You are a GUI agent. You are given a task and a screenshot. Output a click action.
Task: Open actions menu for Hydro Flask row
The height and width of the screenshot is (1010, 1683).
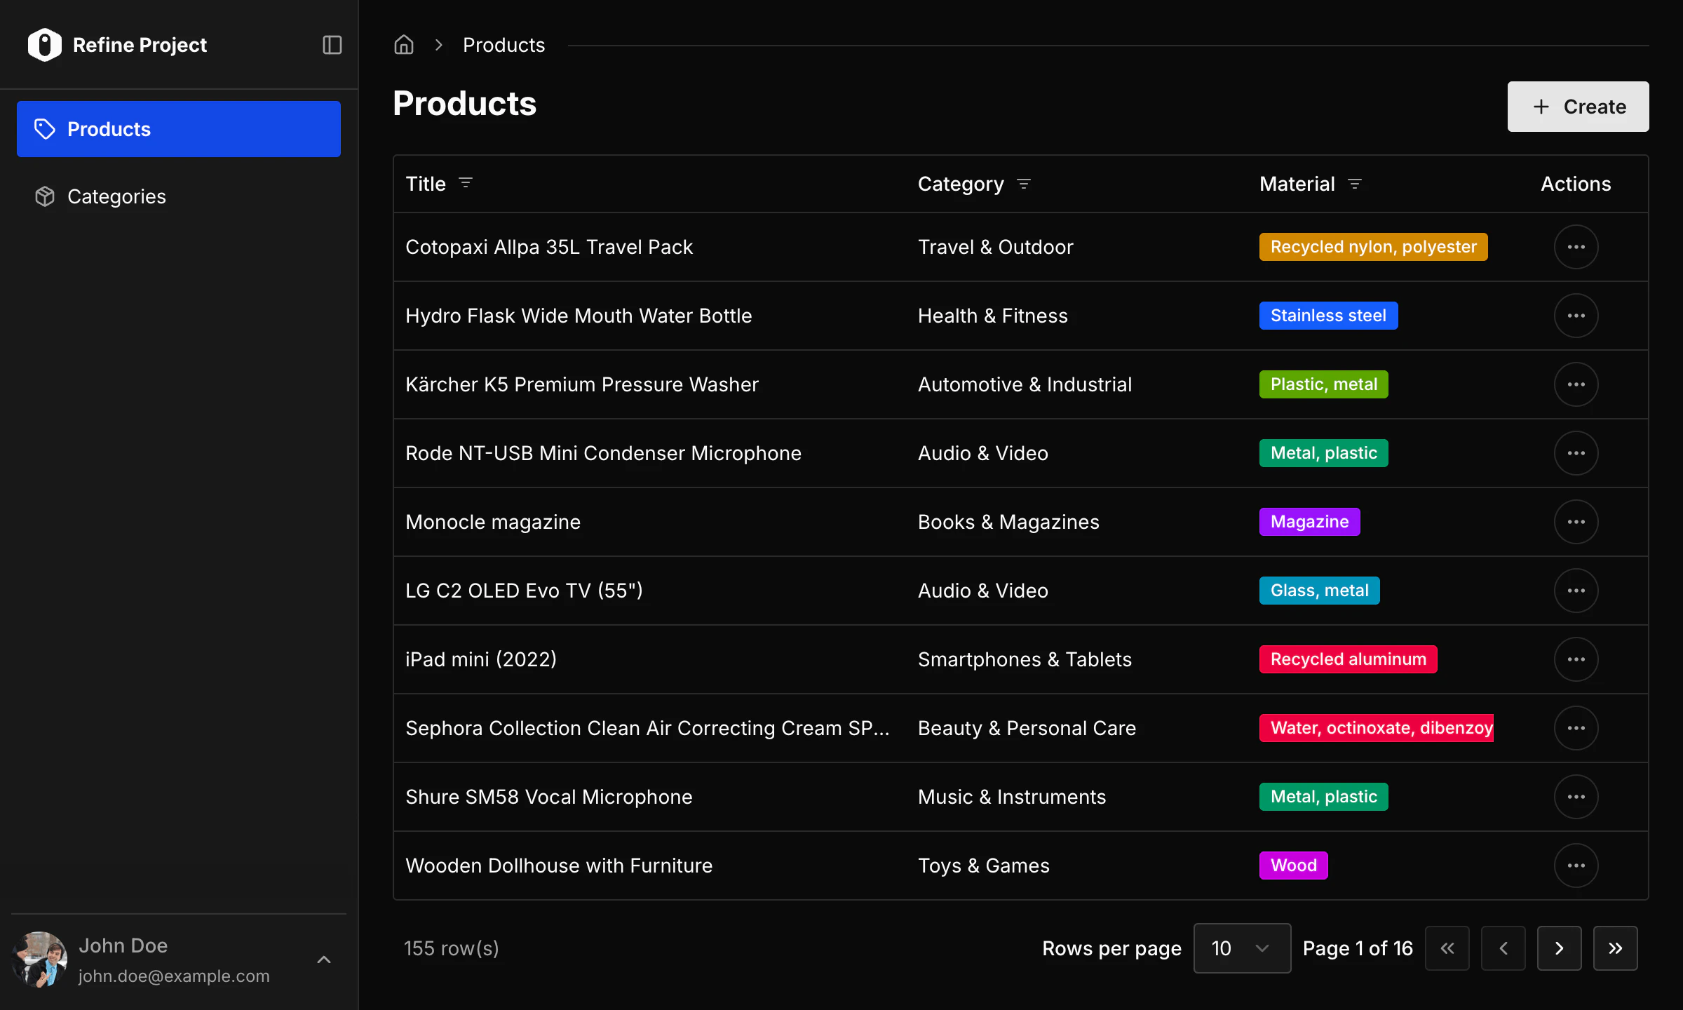point(1576,316)
